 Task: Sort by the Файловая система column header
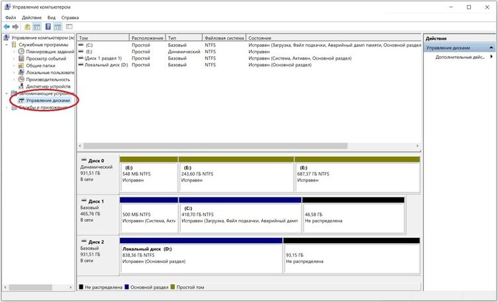pos(224,38)
